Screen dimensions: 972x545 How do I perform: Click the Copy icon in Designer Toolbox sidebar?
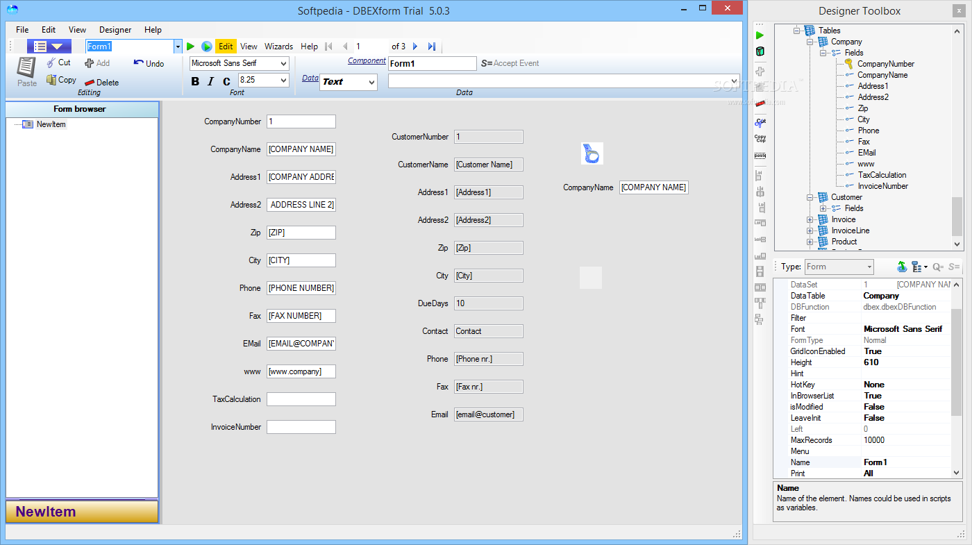pyautogui.click(x=760, y=138)
